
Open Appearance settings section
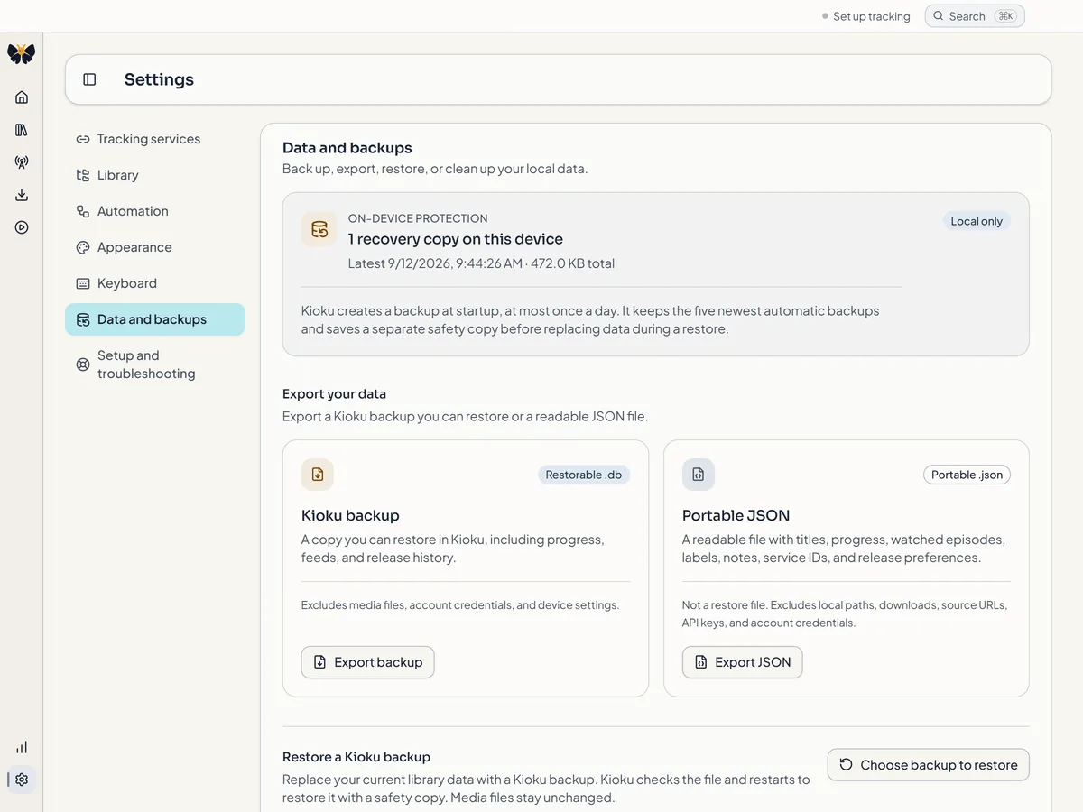coord(155,247)
